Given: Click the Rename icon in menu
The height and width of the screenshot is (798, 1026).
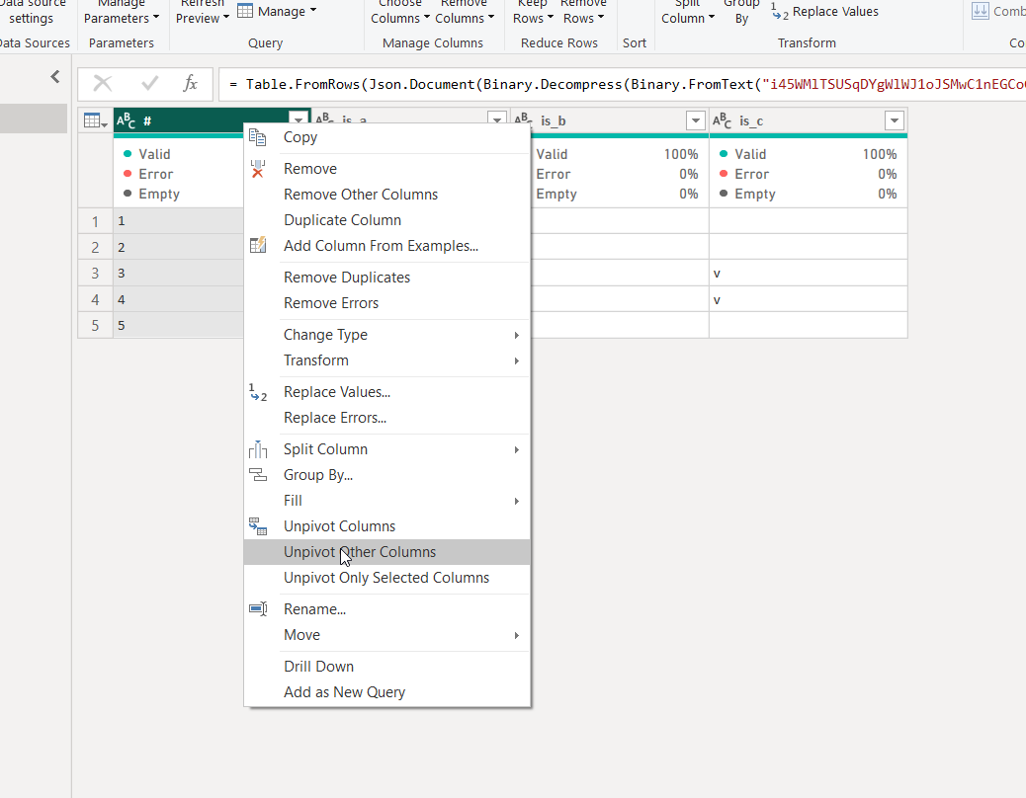Looking at the screenshot, I should click(258, 609).
